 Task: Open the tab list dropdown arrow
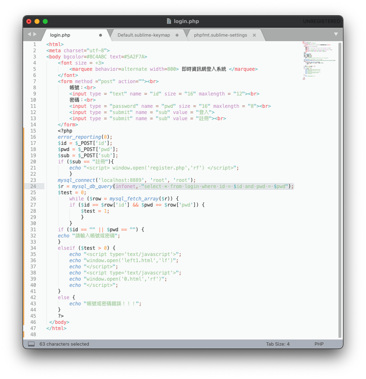coord(336,34)
